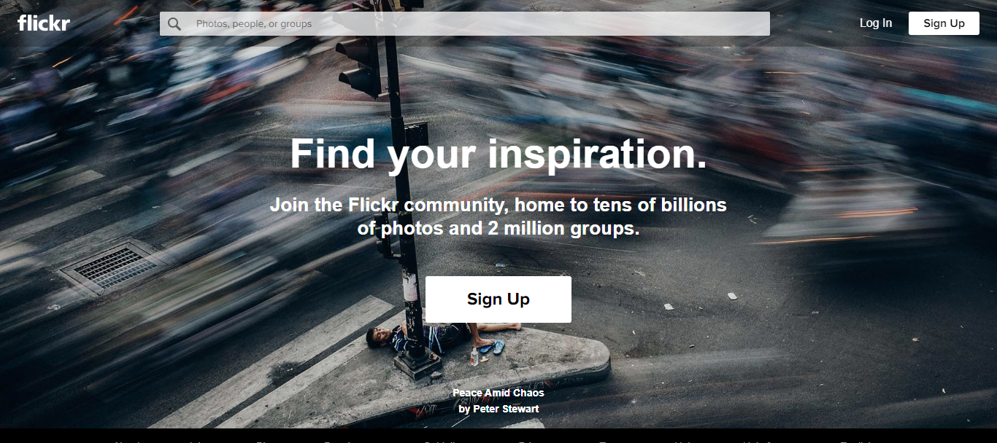This screenshot has height=443, width=997.
Task: Open Peter Stewart's photographer credit link
Action: click(498, 409)
